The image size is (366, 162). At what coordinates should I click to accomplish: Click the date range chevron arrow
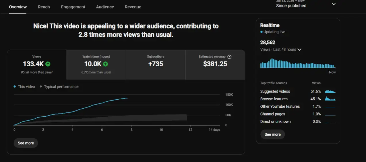(334, 4)
